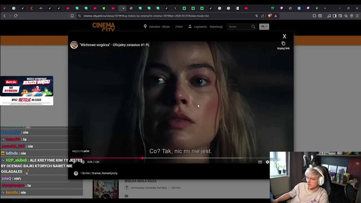Click the question mark icon beside Animowany
The width and height of the screenshot is (361, 203).
[127, 187]
